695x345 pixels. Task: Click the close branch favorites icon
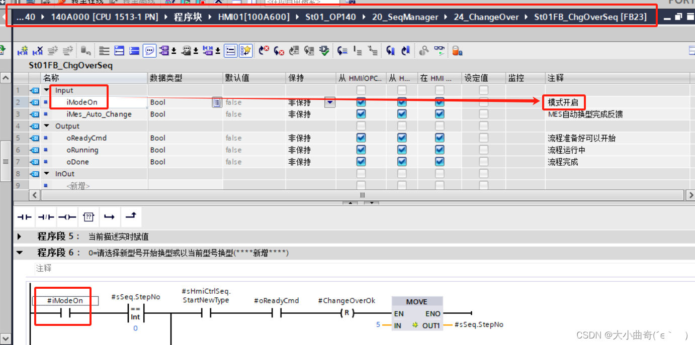130,216
